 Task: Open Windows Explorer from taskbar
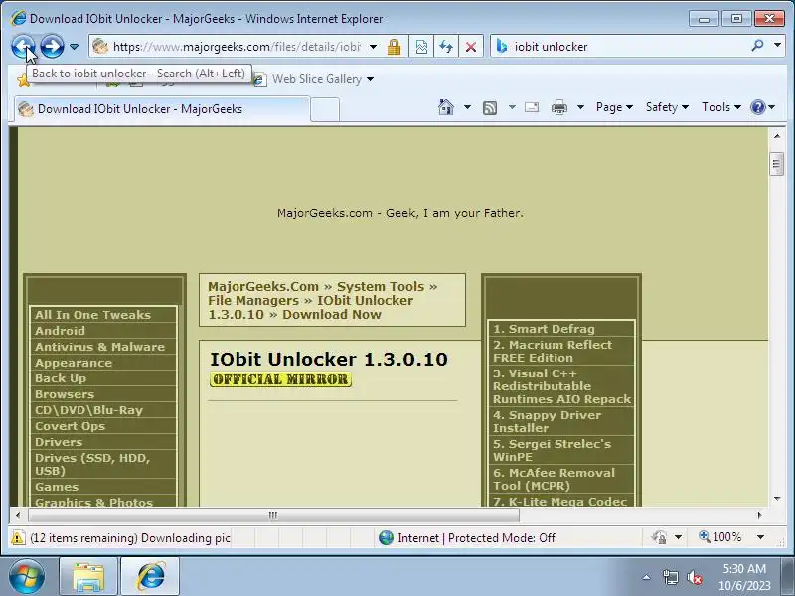click(x=88, y=577)
